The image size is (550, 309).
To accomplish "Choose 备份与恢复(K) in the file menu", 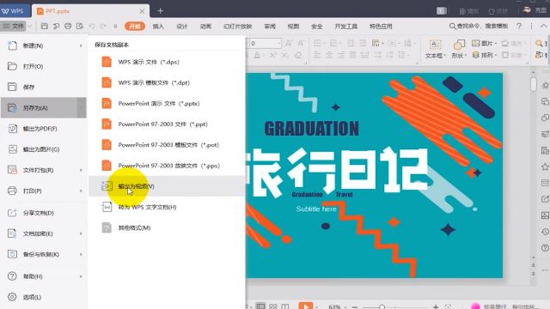I will [44, 254].
